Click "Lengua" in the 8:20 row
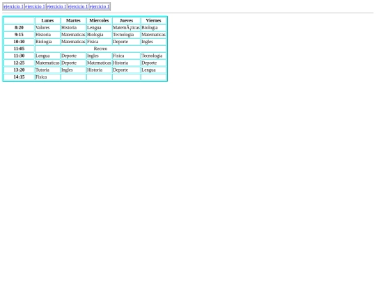Viewport: 376px width, 282px height. pyautogui.click(x=99, y=28)
